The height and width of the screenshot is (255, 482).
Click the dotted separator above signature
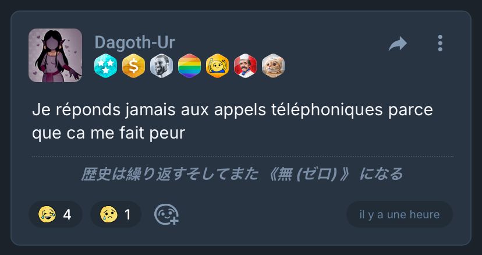tap(243, 157)
